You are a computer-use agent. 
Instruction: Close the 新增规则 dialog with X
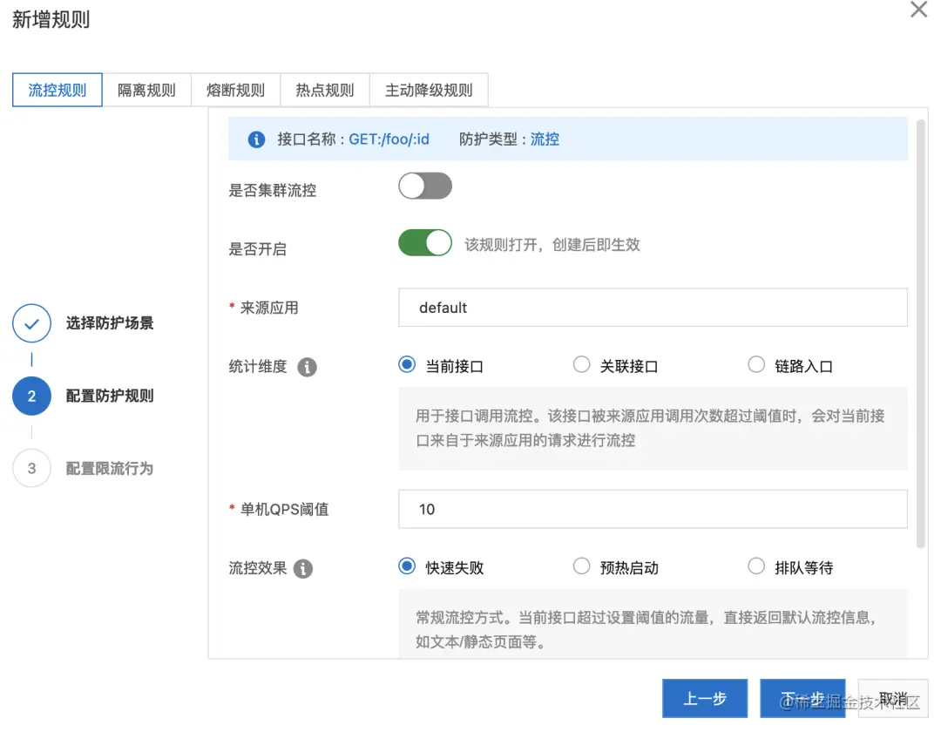tap(919, 10)
